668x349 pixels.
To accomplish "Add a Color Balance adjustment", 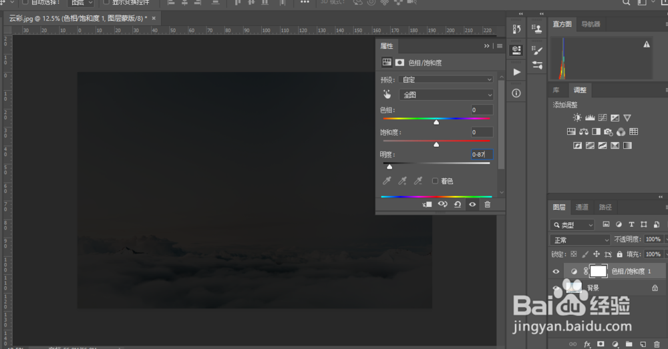I will tap(584, 131).
